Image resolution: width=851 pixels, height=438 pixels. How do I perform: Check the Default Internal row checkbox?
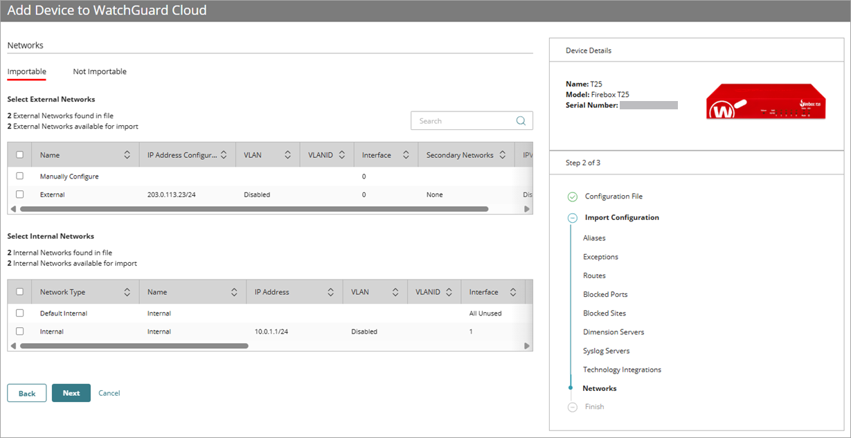point(20,313)
